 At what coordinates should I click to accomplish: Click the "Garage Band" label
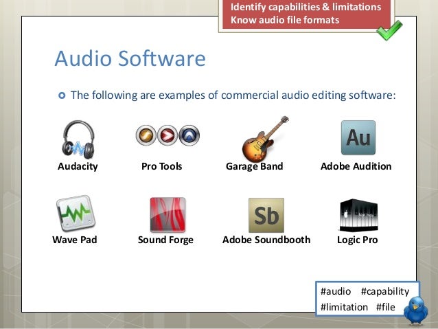tap(255, 166)
